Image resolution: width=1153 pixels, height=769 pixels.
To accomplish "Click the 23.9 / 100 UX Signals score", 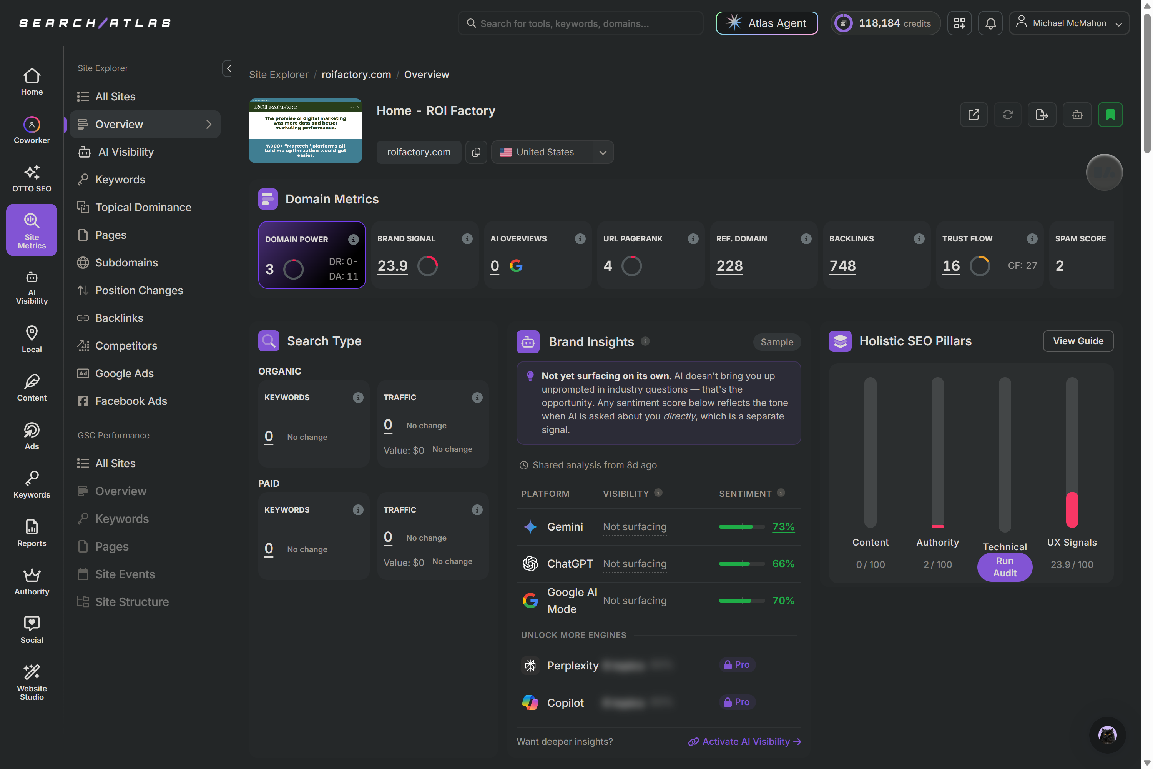I will (1072, 564).
